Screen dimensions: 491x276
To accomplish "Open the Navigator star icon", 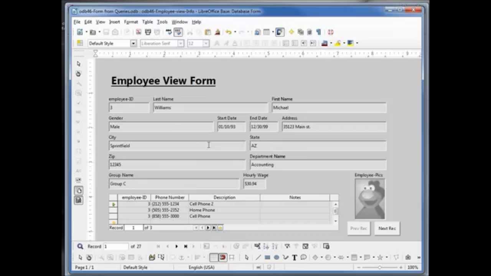I will click(291, 32).
